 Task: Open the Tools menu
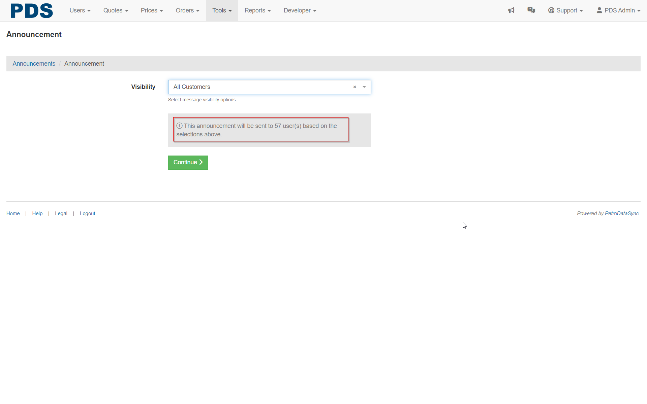click(222, 10)
